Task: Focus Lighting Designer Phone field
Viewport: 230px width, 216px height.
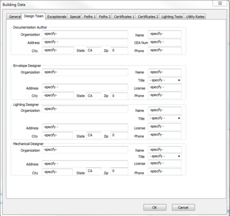Action: [x=165, y=135]
